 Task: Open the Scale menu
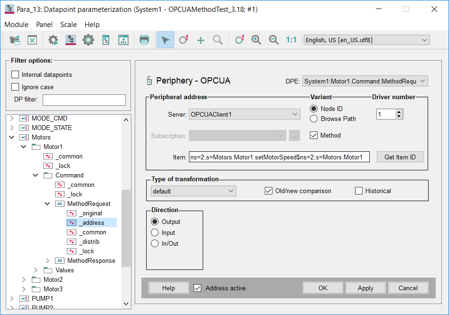[x=68, y=25]
